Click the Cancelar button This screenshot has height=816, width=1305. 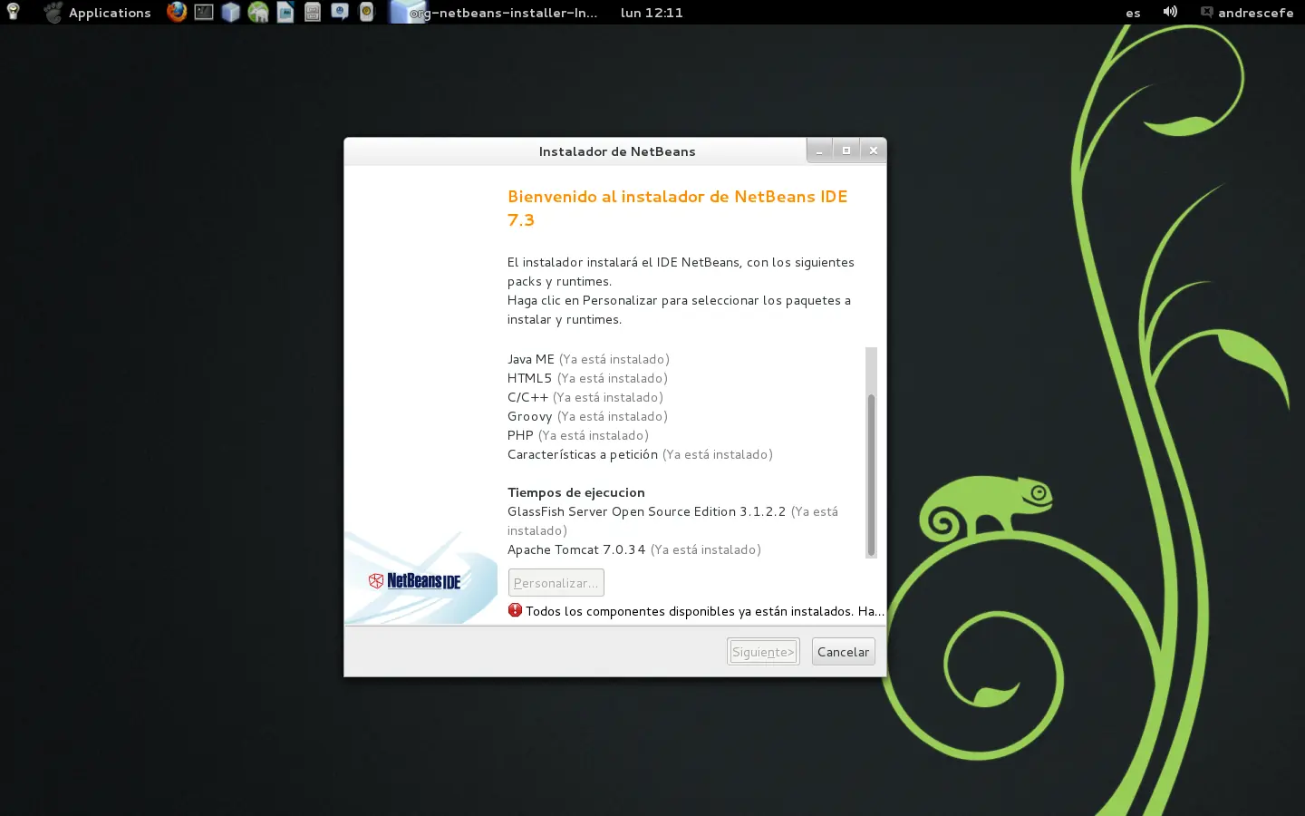point(843,652)
